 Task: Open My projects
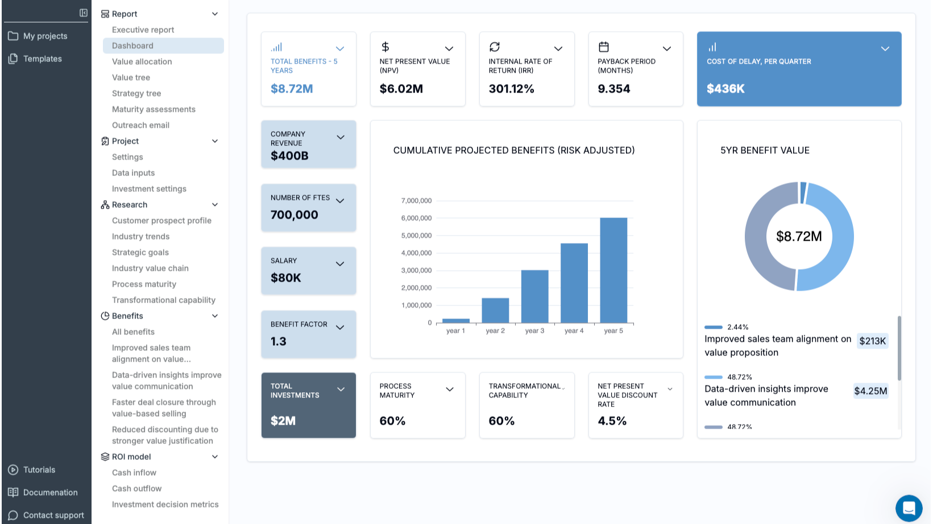[x=45, y=36]
